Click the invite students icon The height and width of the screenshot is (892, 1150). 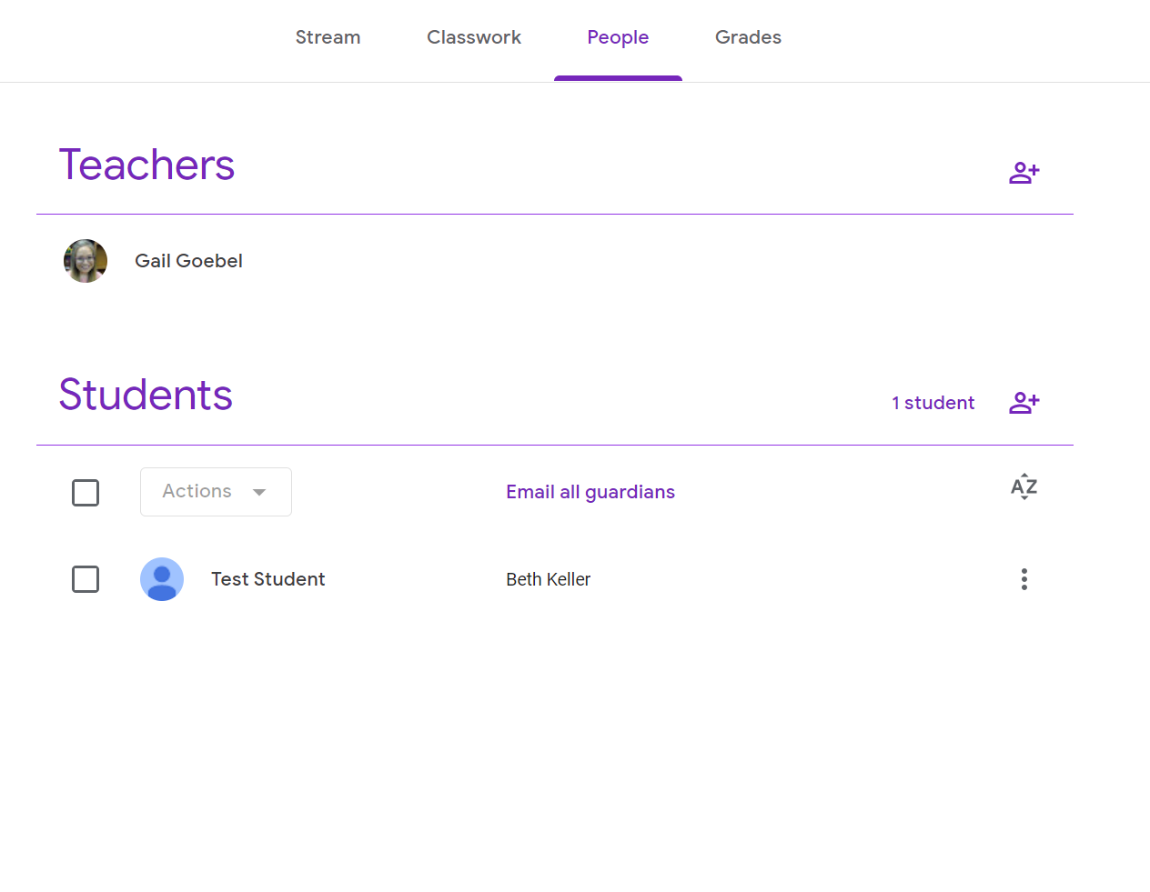[1024, 403]
